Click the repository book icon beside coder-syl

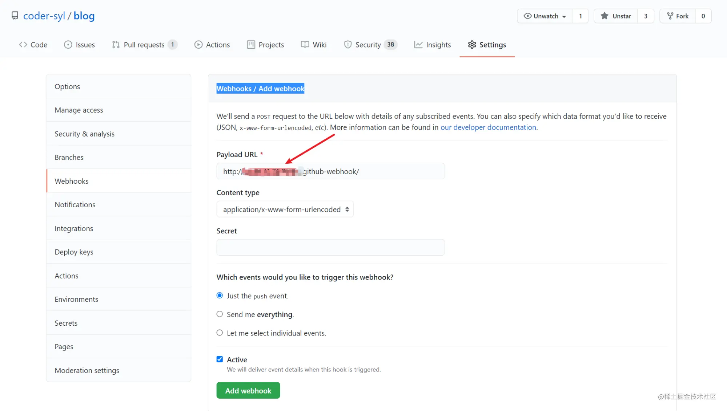click(15, 16)
